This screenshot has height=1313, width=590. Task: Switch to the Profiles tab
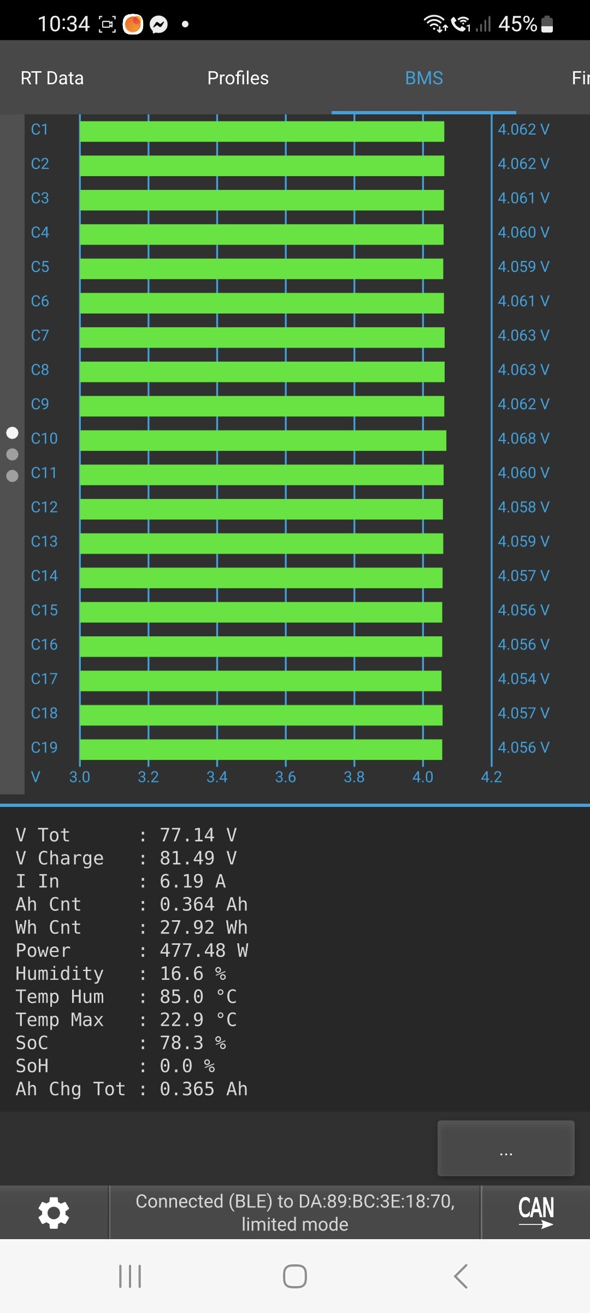click(x=238, y=78)
